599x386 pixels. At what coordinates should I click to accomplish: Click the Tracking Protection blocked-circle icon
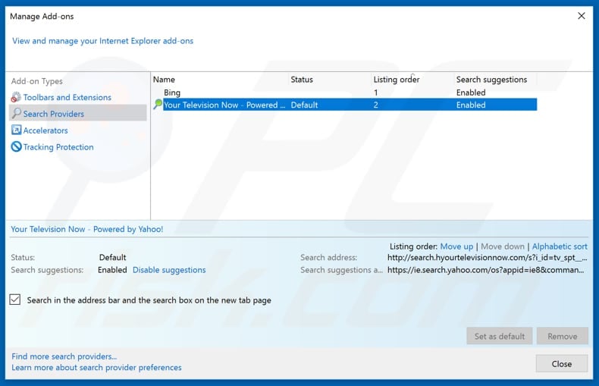point(16,146)
